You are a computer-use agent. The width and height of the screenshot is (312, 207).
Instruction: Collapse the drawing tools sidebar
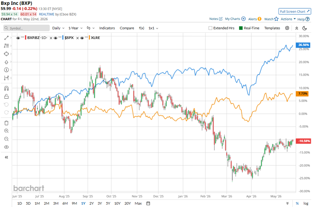[6, 157]
